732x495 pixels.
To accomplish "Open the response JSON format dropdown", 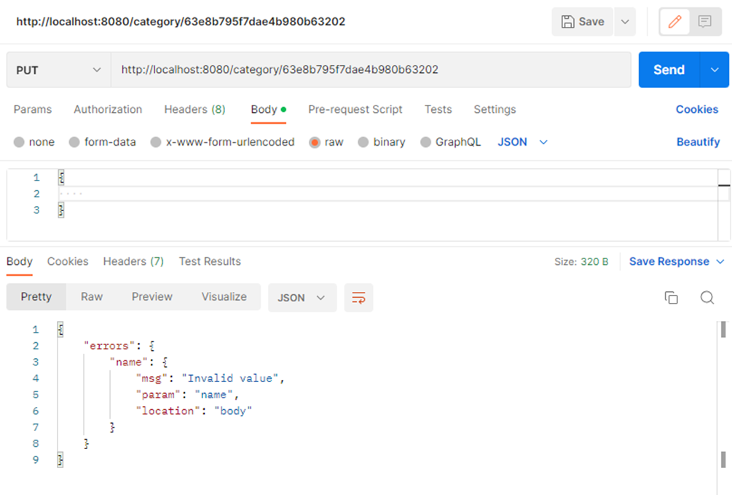I will [x=302, y=297].
